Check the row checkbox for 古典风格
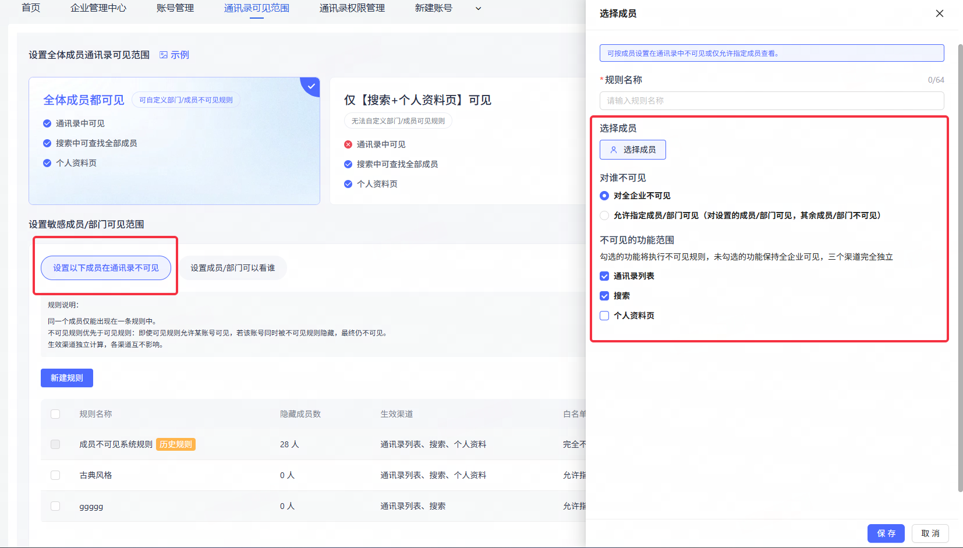This screenshot has height=548, width=963. (x=55, y=475)
